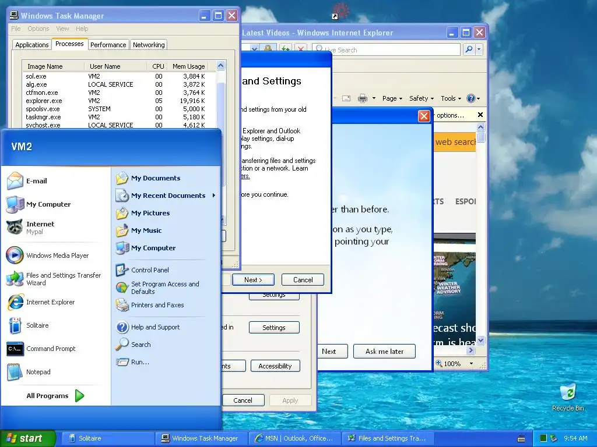Click the Internet Explorer search magnifier button
This screenshot has height=447, width=597.
(x=469, y=49)
